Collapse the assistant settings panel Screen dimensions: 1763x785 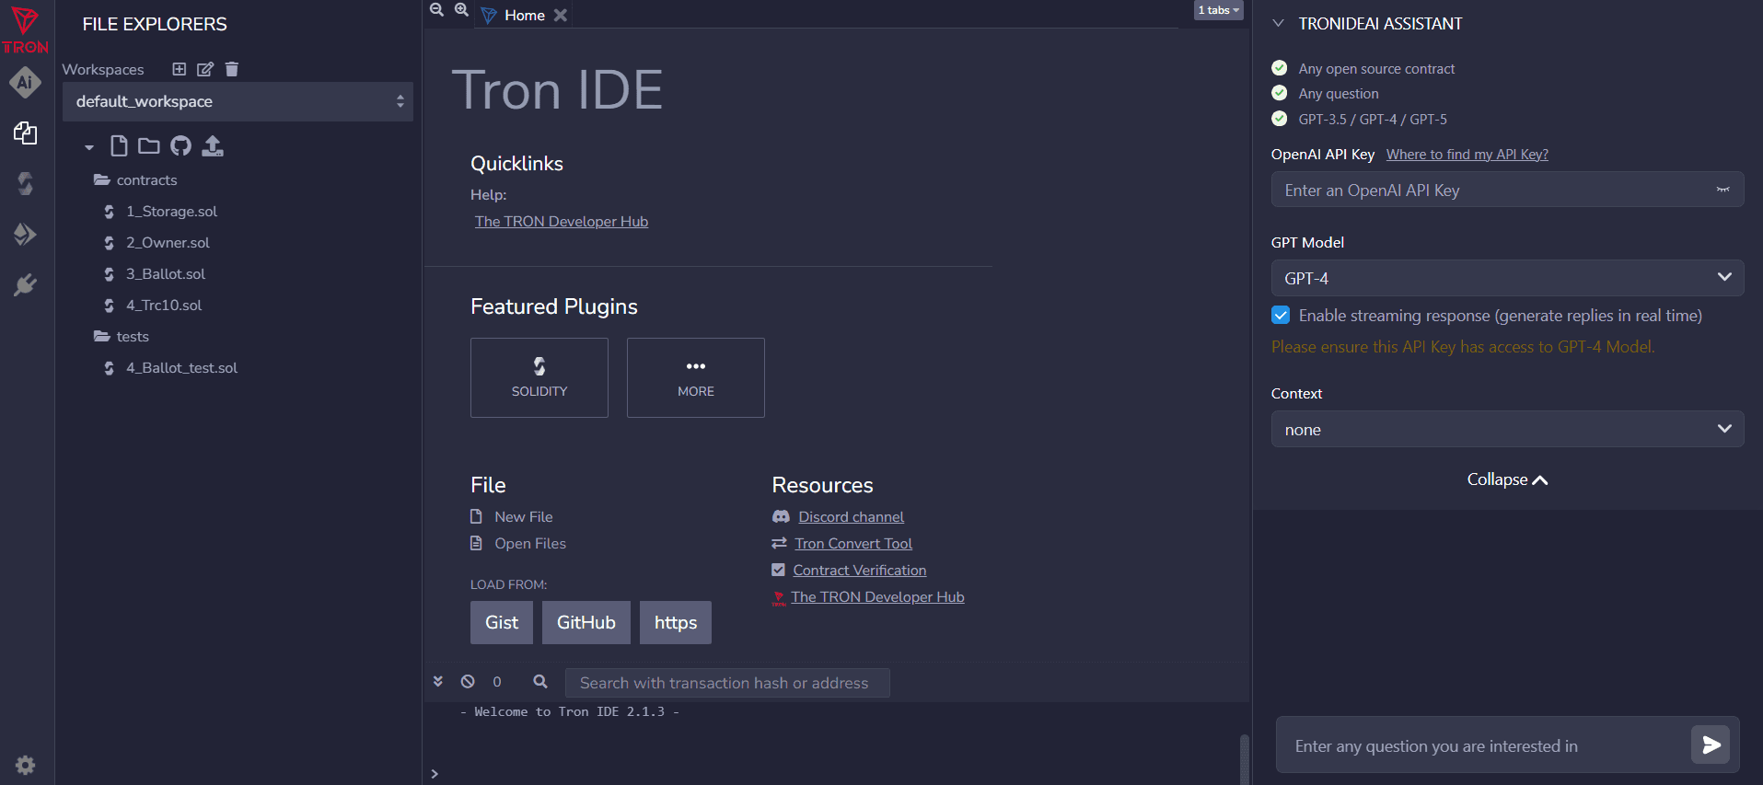(1507, 479)
